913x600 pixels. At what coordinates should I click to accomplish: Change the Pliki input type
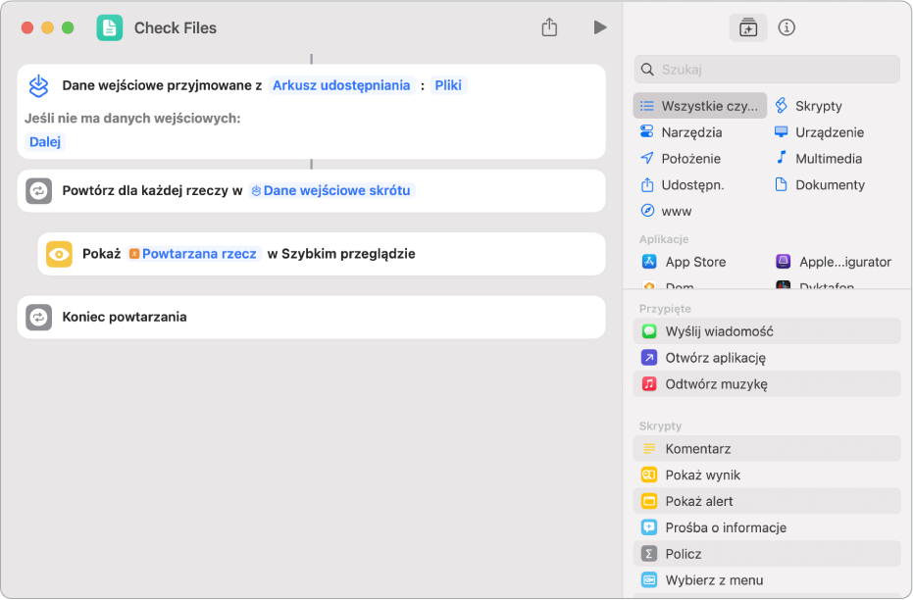pos(448,85)
